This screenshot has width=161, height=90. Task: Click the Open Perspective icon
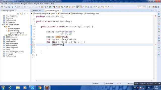[x=149, y=7]
